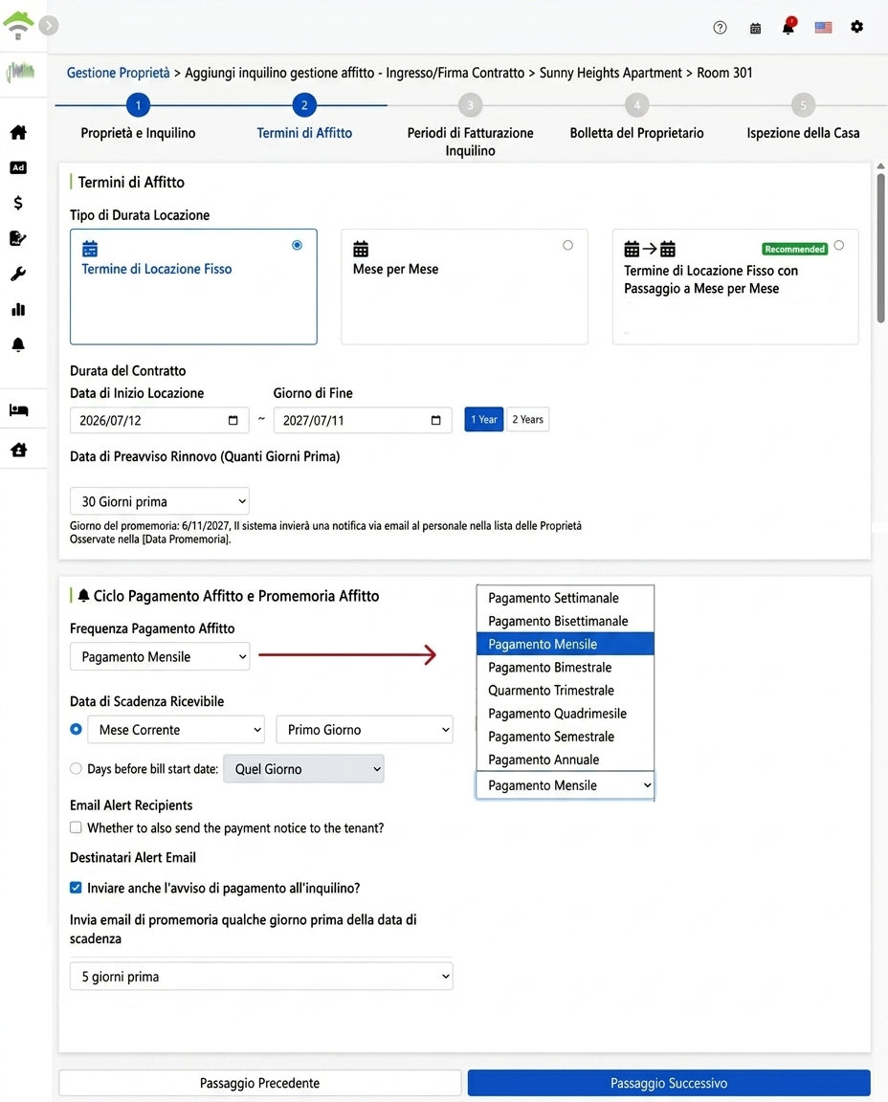Open date picker for Data di Inizio Locazione
This screenshot has height=1102, width=888.
point(233,420)
